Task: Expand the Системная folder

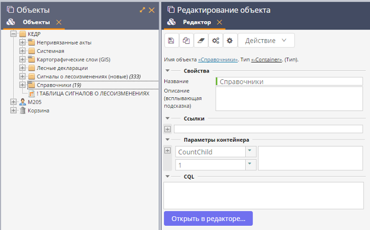Action: click(22, 51)
